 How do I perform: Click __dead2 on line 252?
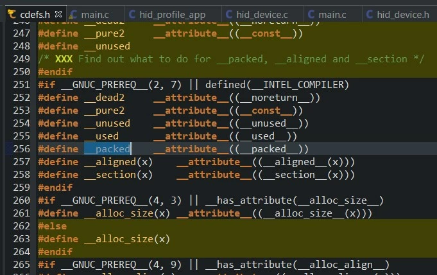coord(104,98)
